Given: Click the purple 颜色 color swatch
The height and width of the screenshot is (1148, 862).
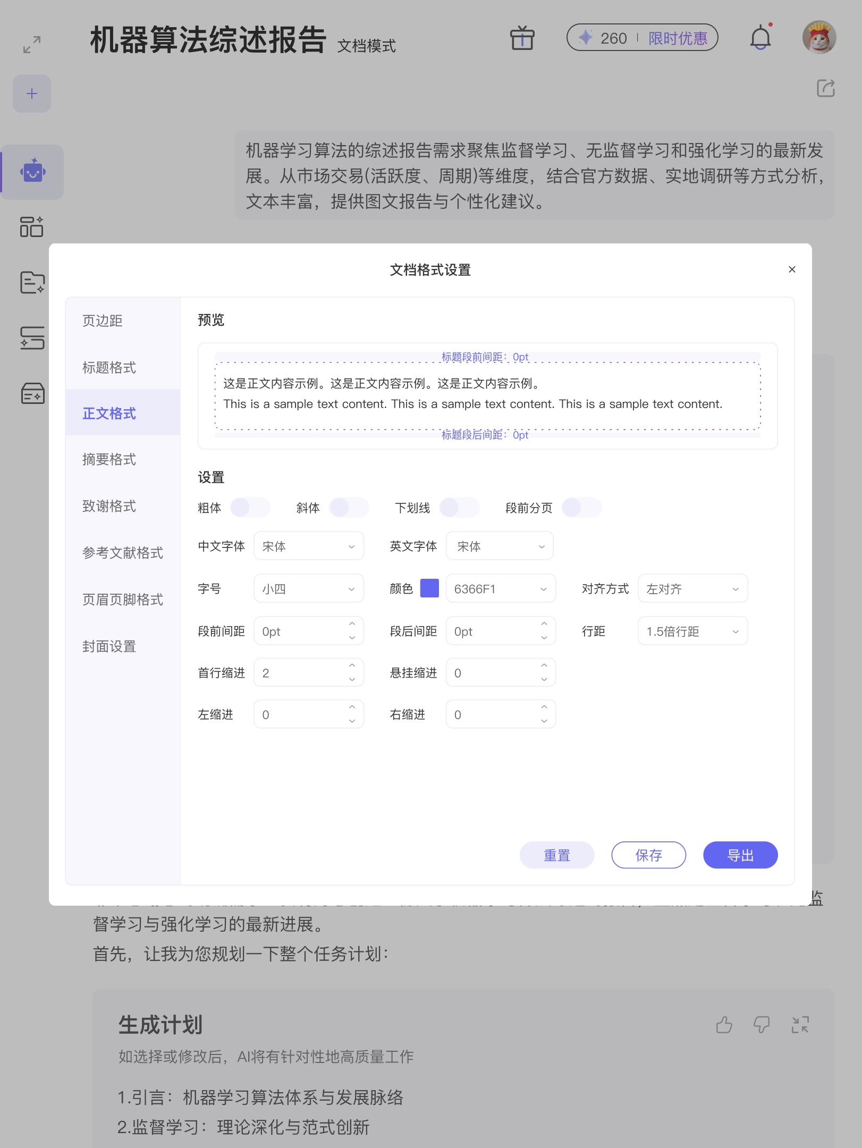Looking at the screenshot, I should 429,588.
